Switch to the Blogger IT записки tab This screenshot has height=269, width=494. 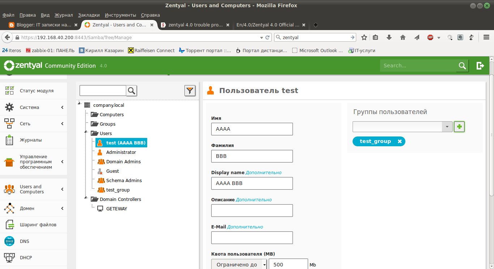[x=43, y=25]
